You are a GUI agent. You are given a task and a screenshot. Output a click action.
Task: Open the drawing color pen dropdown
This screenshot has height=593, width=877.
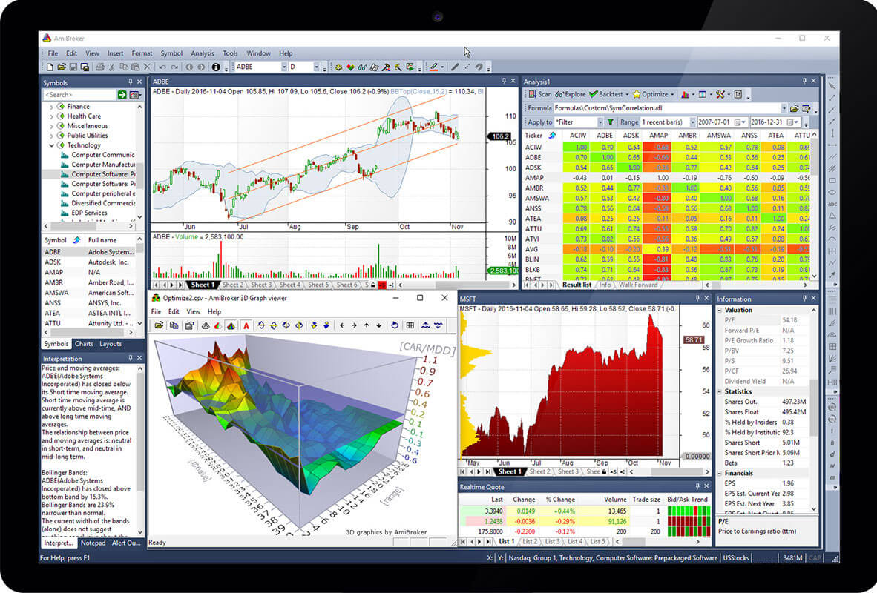point(442,67)
